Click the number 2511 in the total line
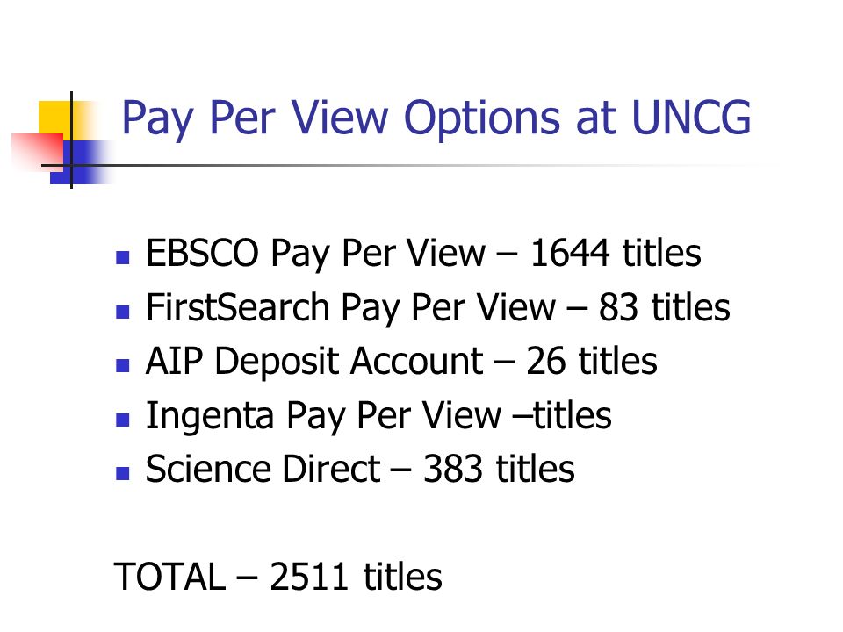This screenshot has width=843, height=632. click(x=309, y=578)
